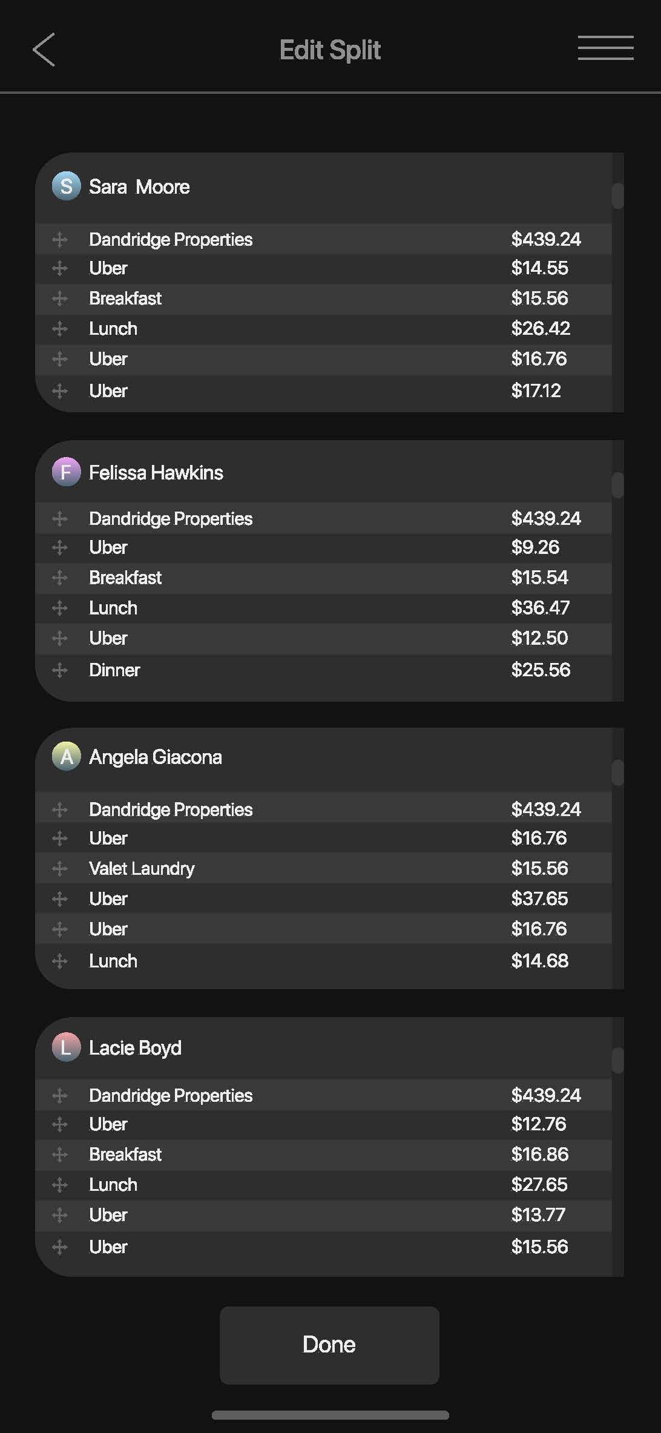Select Angela's Uber row for $37.65
Screen dimensions: 661x1433
coord(323,898)
